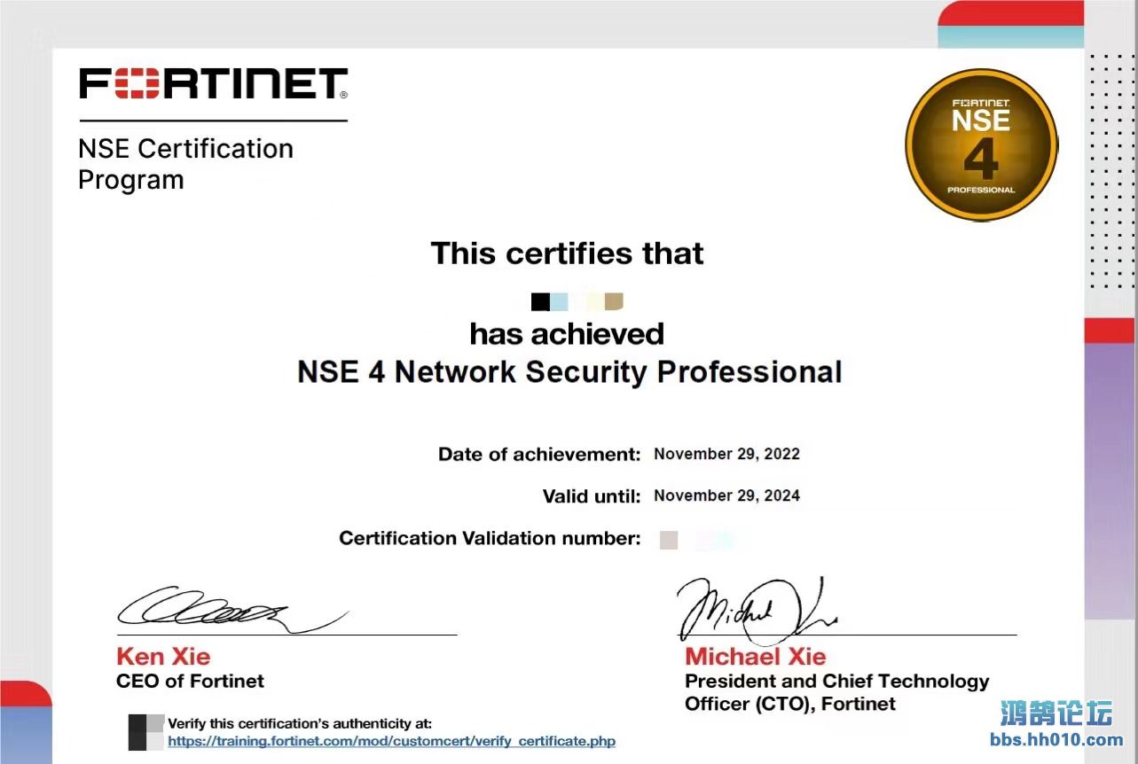Click the name "Ken Xie"

[x=163, y=657]
